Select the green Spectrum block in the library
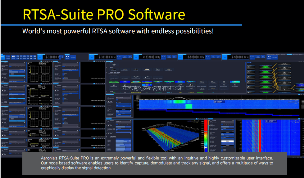The image size is (304, 178). (x=114, y=82)
